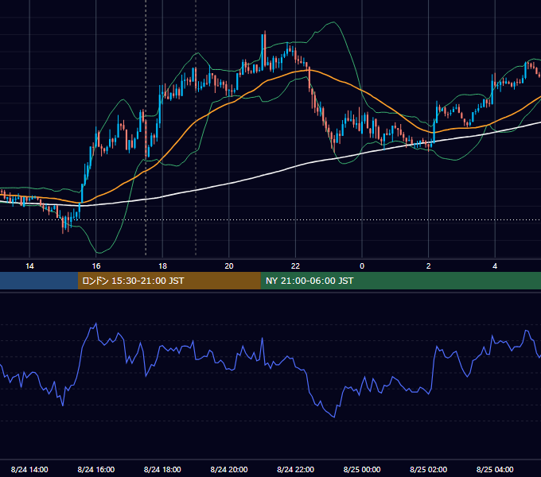Click the 8/24 18:00 time label
Viewport: 541px width, 477px height.
point(162,469)
